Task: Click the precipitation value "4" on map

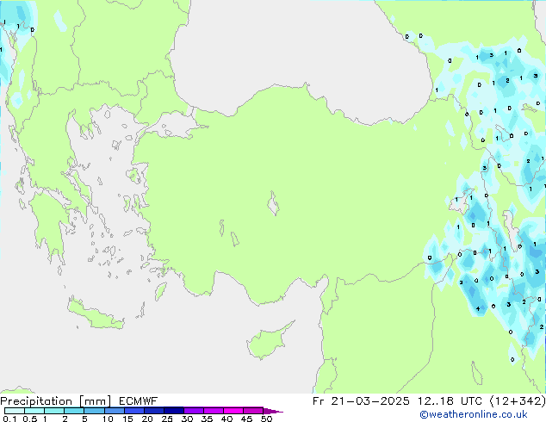Action: click(x=478, y=308)
